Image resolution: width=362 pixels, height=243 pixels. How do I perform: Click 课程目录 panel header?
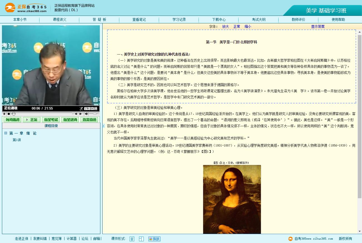(x=51, y=126)
